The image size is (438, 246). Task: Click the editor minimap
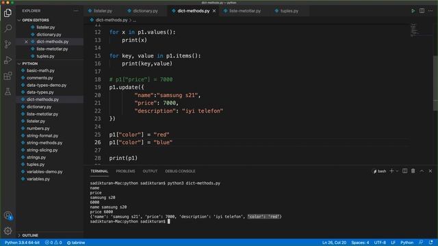coord(414,30)
